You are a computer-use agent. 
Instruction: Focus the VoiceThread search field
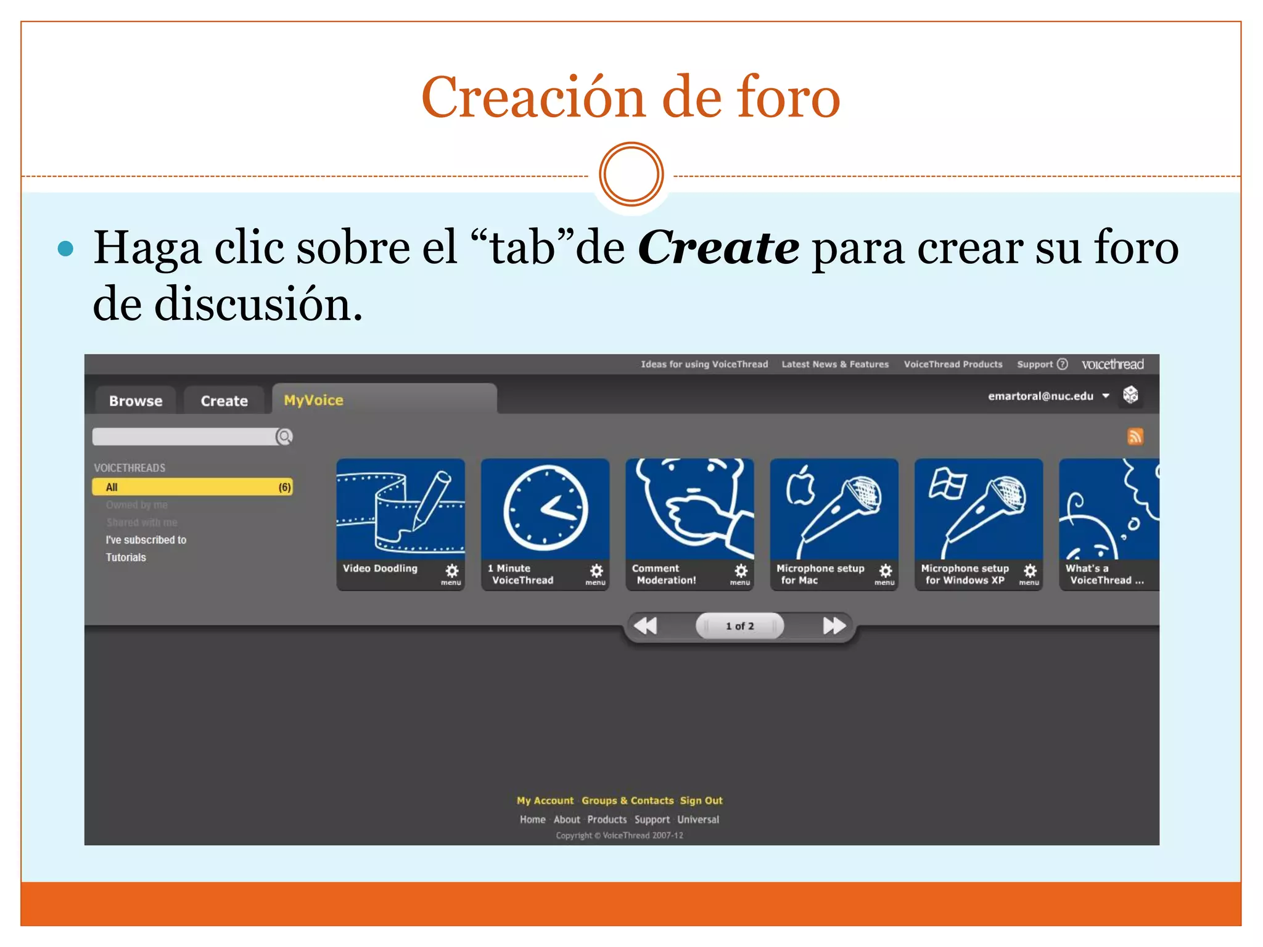(x=184, y=437)
